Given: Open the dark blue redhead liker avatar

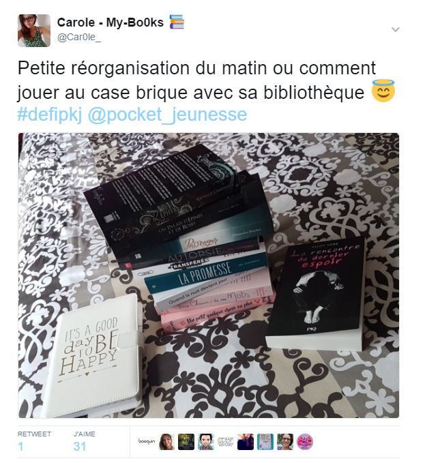Looking at the screenshot, I should [246, 441].
